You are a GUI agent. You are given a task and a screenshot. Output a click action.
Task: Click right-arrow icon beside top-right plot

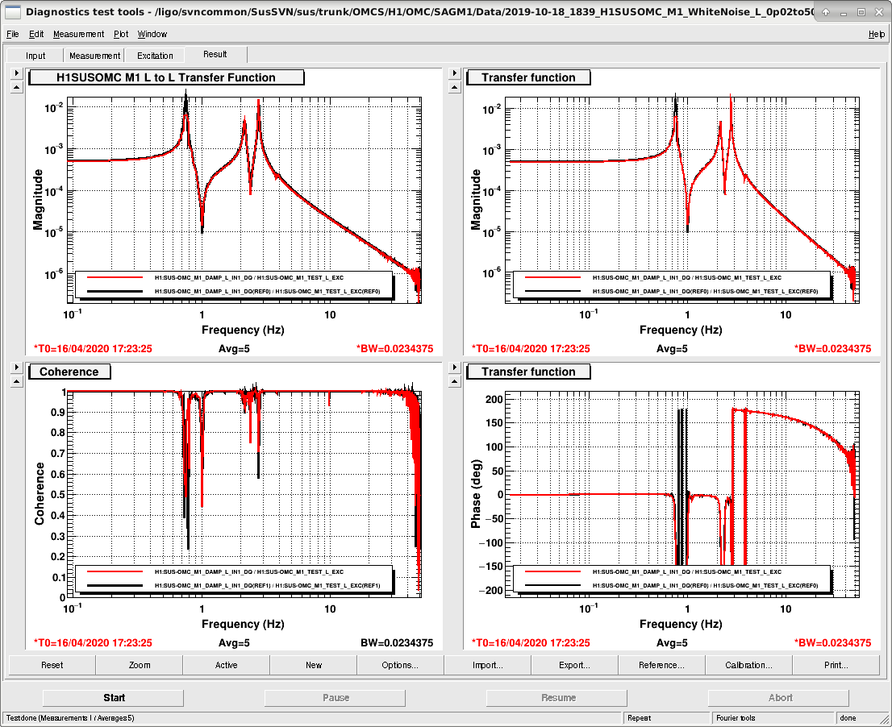[454, 73]
